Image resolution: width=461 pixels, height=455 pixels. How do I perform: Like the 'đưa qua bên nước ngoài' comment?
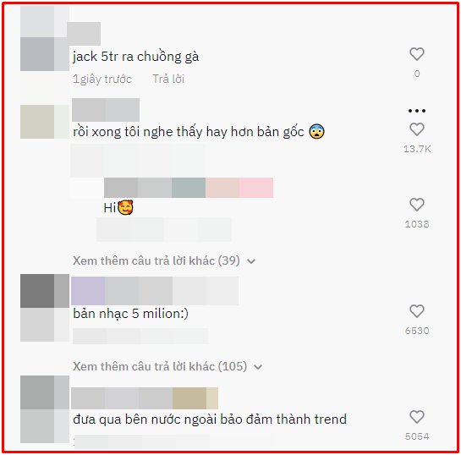[x=417, y=417]
